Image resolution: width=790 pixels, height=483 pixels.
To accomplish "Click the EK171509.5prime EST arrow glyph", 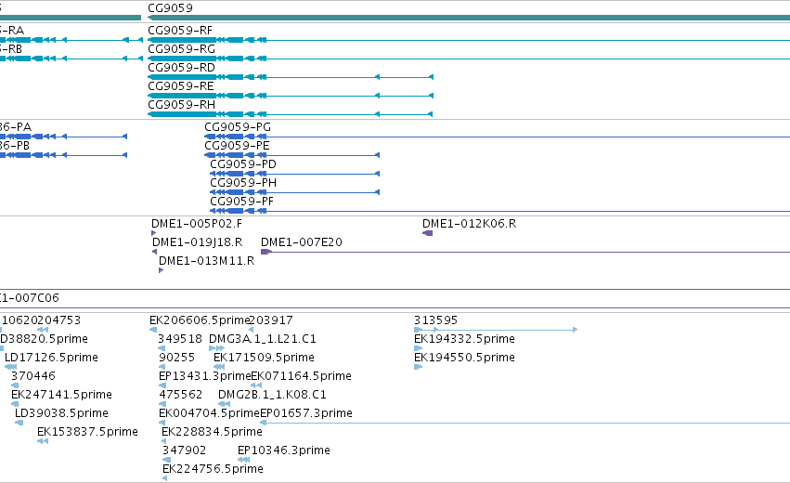I will point(219,367).
